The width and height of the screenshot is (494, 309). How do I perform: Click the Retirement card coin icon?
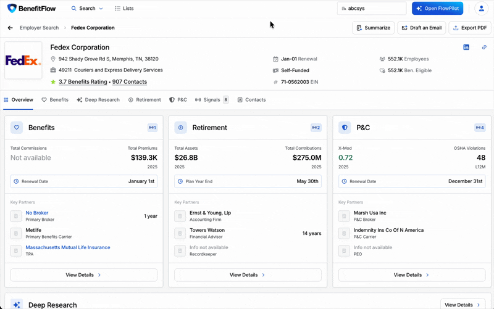click(180, 128)
